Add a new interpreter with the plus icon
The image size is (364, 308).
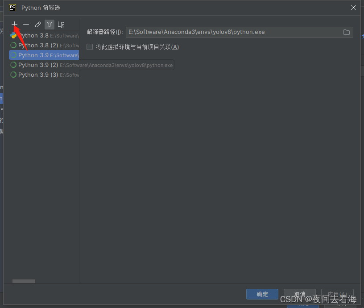pyautogui.click(x=14, y=25)
